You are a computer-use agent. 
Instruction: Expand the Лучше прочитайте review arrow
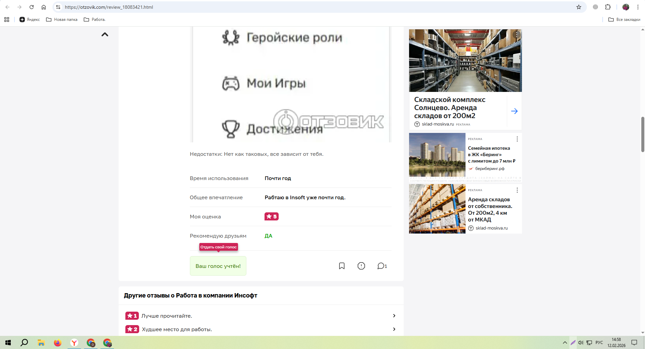pyautogui.click(x=394, y=316)
